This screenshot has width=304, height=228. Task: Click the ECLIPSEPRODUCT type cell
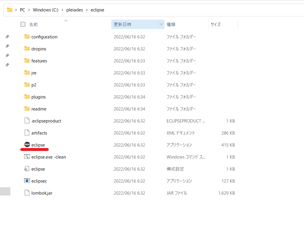[x=186, y=121]
